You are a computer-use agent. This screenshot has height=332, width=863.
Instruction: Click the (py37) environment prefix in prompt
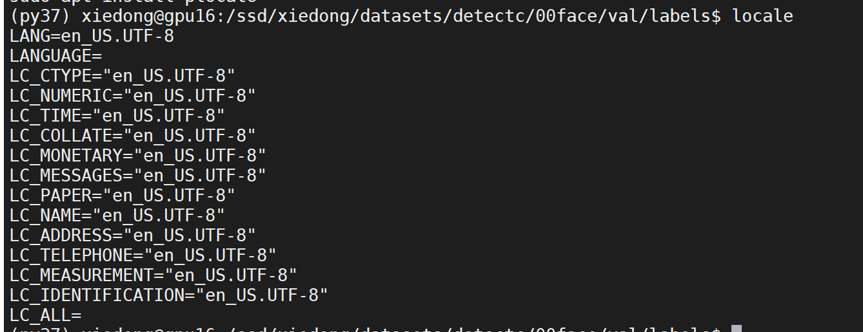point(41,16)
